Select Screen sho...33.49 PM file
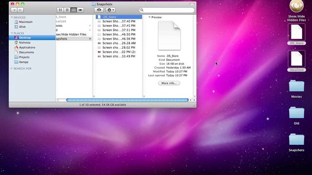Screen dimensions: 312x175 click(x=119, y=56)
